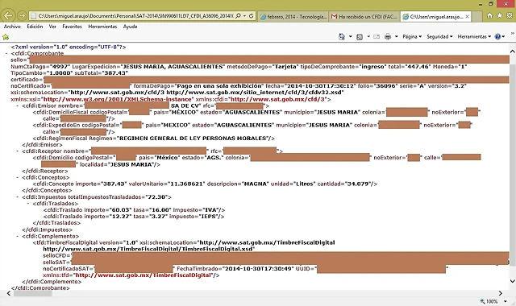The height and width of the screenshot is (306, 516).
Task: Click the xmlns:xsi XMLSchema-instance URL
Action: click(118, 99)
